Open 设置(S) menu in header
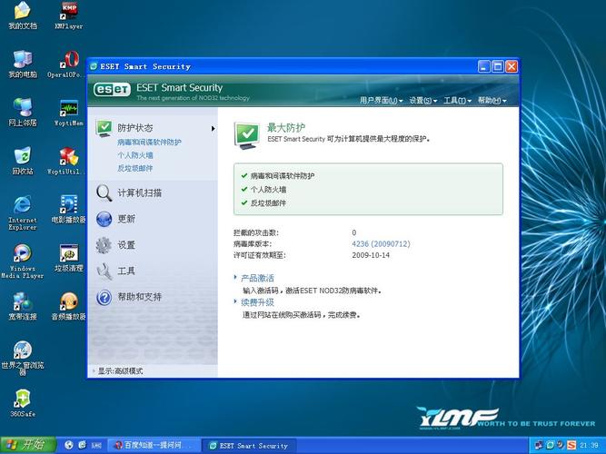The height and width of the screenshot is (454, 606). [422, 101]
